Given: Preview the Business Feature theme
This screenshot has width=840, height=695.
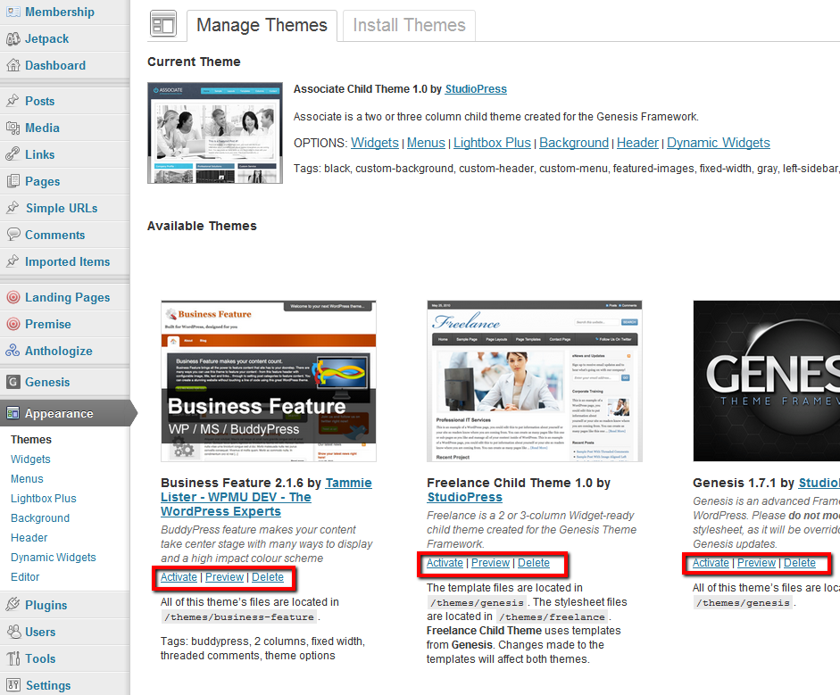Looking at the screenshot, I should 224,577.
